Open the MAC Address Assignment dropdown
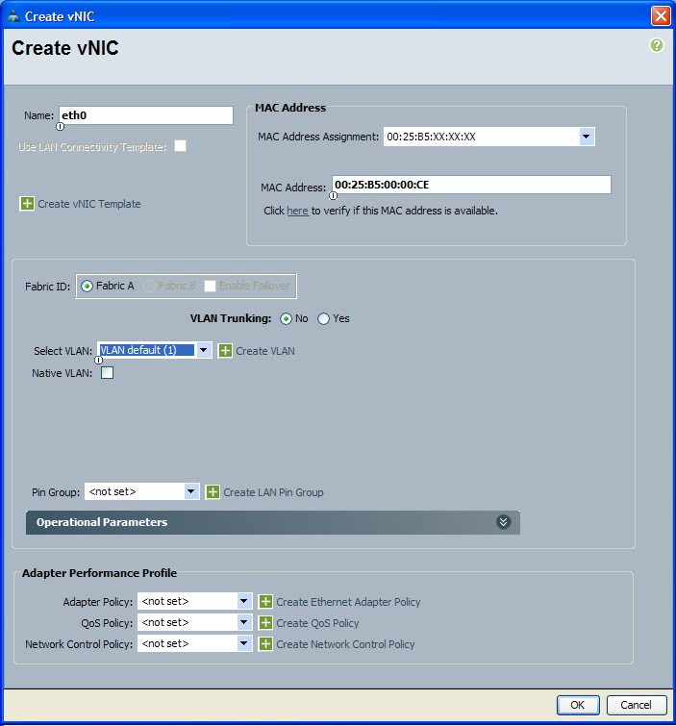Screen dimensions: 676x726 587,137
